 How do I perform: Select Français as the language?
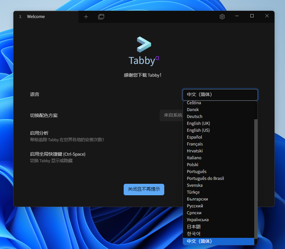(x=195, y=144)
